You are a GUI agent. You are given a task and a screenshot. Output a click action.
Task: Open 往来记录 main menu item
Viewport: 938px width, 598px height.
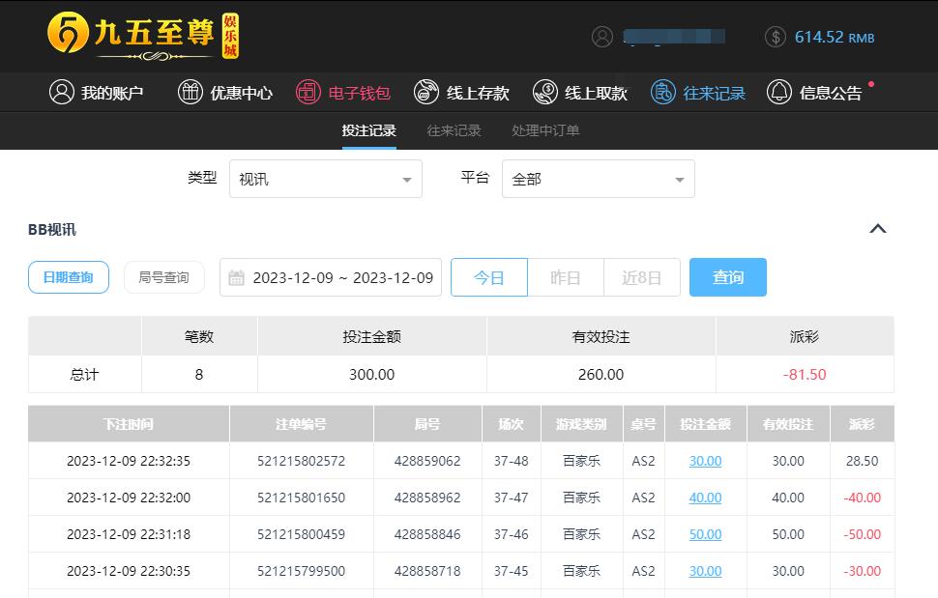click(x=698, y=93)
